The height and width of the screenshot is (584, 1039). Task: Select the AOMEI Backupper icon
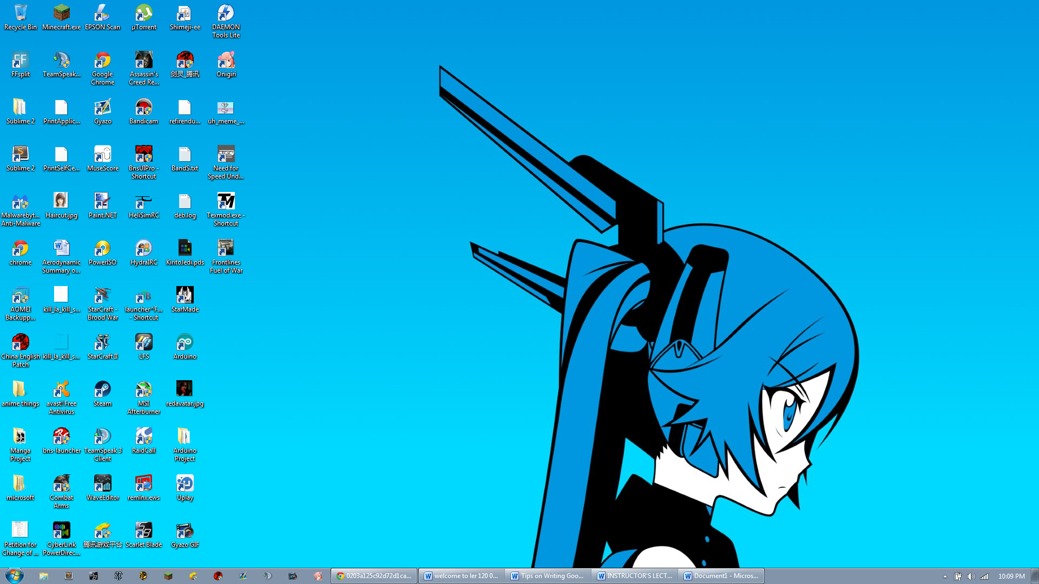21,303
